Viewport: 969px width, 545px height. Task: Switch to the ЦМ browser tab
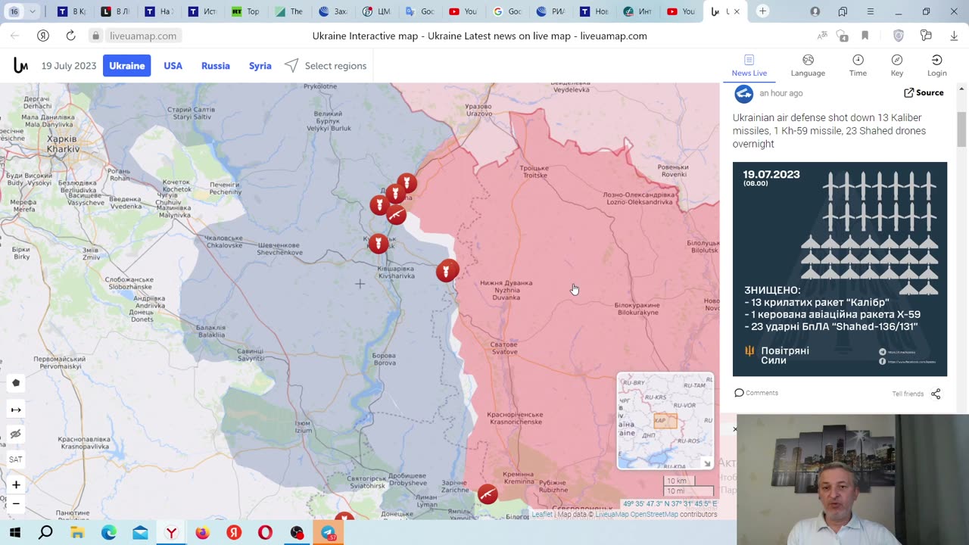click(376, 11)
